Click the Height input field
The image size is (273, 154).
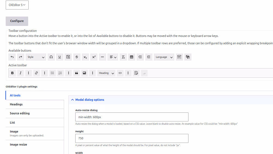pyautogui.click(x=132, y=139)
